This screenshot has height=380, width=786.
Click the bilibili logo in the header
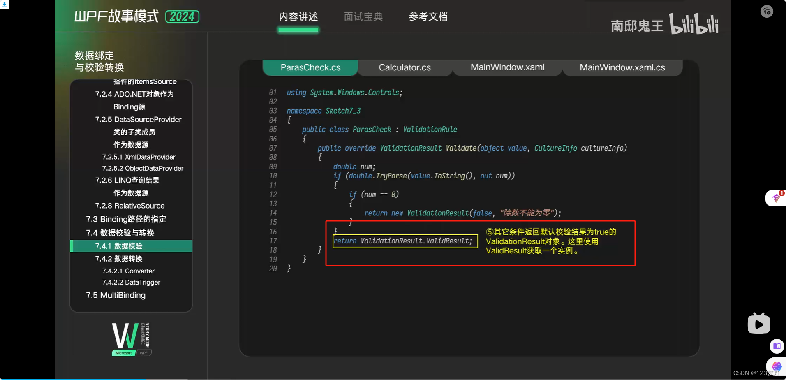(x=694, y=23)
